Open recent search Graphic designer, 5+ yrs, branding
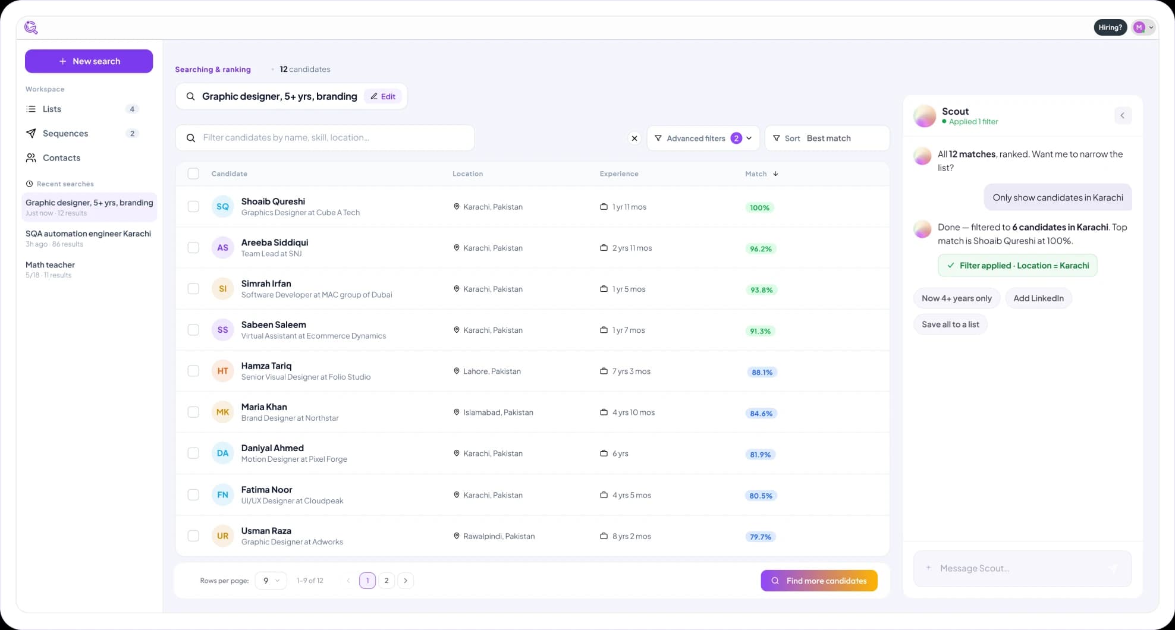The height and width of the screenshot is (630, 1175). pos(89,207)
